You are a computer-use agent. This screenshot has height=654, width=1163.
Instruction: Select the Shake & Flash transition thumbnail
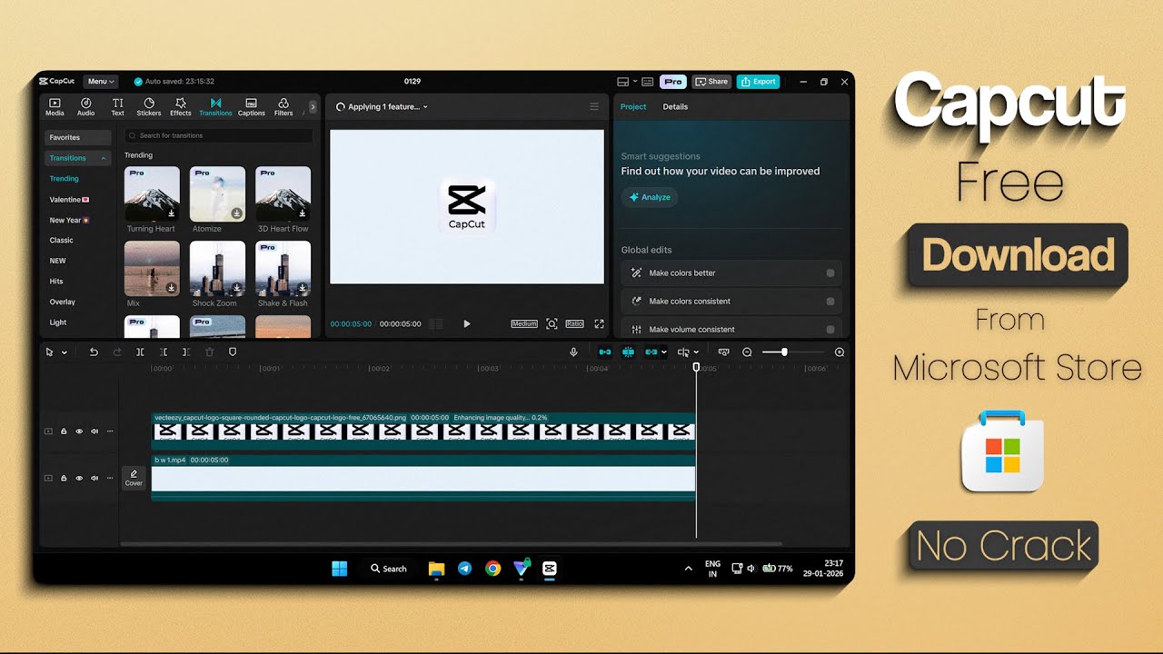(283, 268)
